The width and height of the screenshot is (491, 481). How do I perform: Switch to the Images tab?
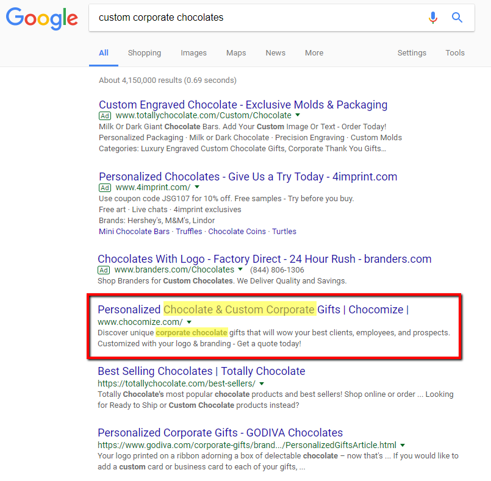[193, 53]
